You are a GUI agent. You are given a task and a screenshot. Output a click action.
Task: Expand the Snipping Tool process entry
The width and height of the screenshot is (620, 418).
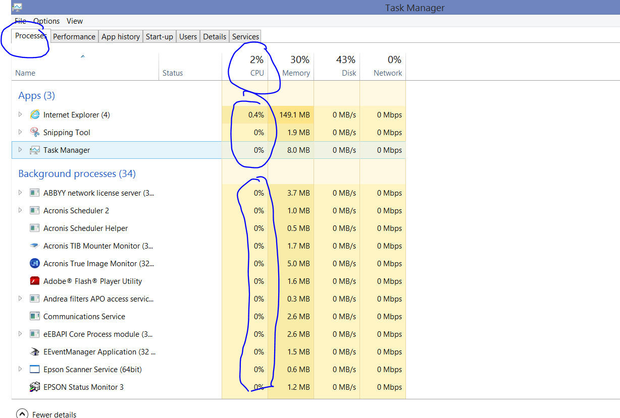20,132
